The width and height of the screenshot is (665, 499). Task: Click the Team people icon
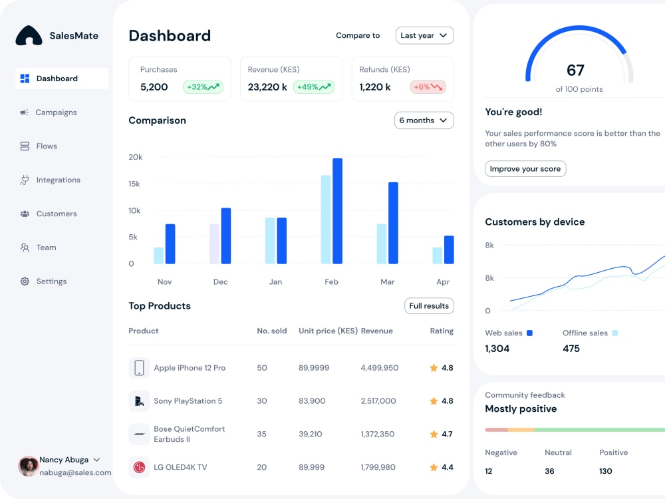click(25, 248)
